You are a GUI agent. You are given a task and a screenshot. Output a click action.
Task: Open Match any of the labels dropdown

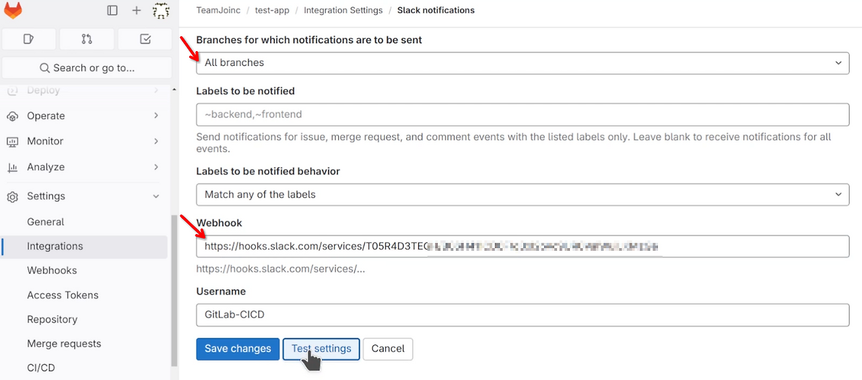(x=523, y=194)
